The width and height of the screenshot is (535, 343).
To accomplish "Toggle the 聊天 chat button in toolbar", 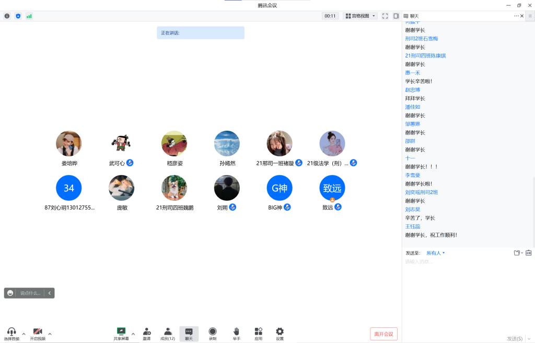I will tap(189, 334).
